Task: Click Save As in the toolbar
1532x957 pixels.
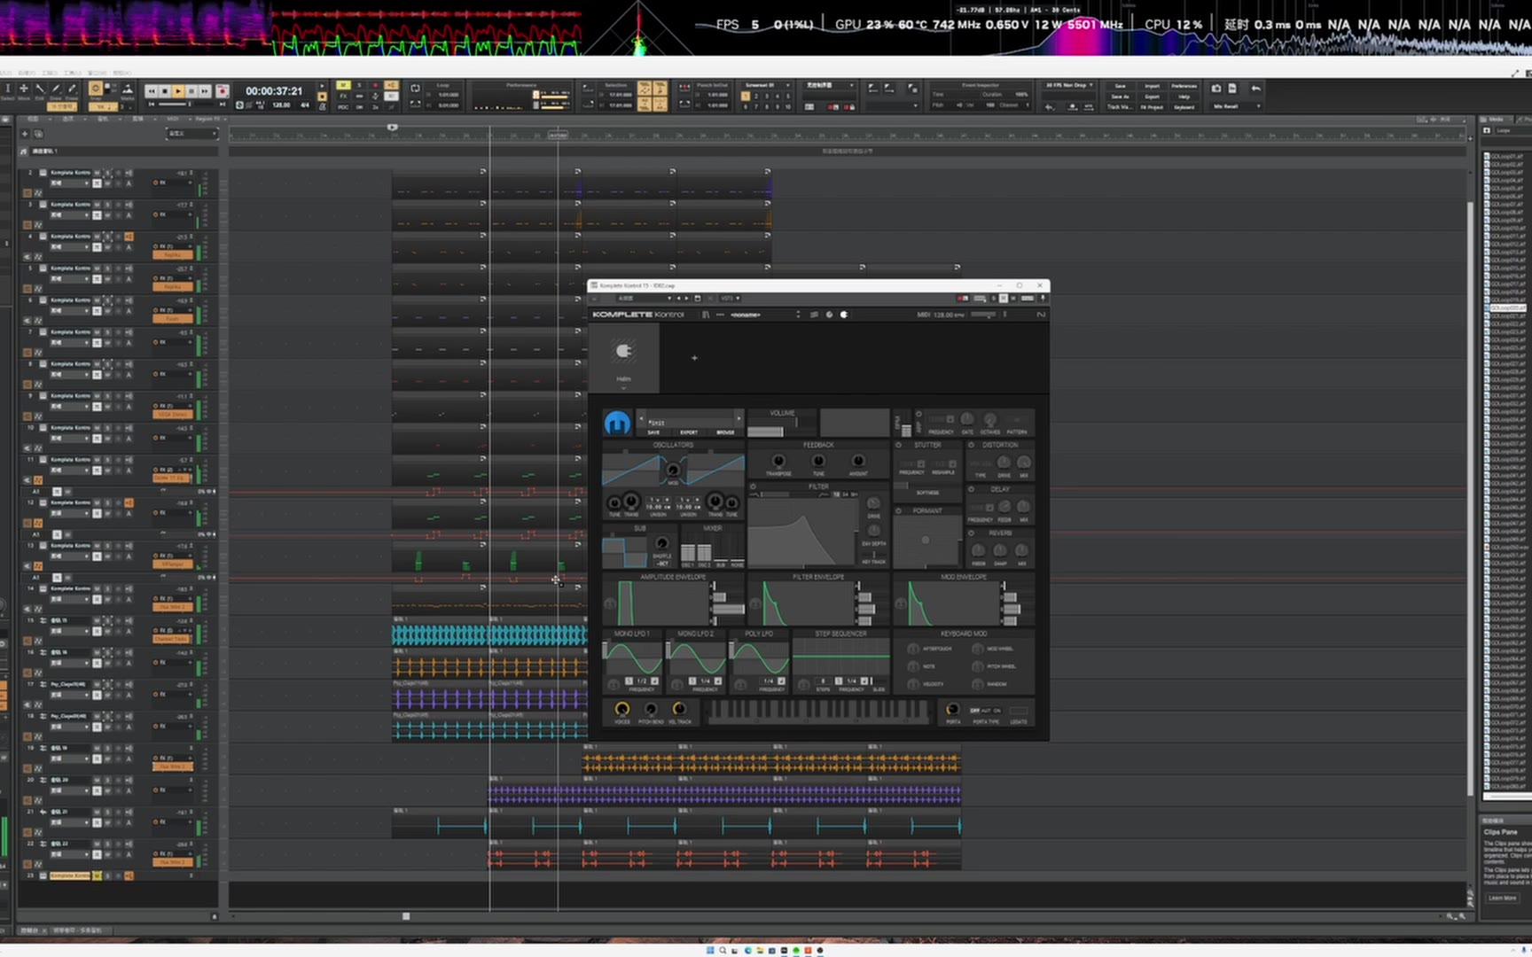Action: coord(1120,97)
